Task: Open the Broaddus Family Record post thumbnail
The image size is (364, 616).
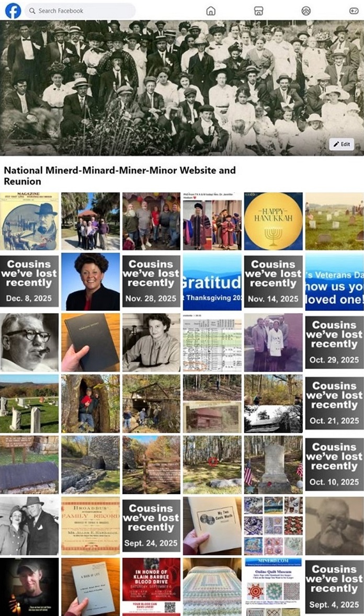Action: pyautogui.click(x=90, y=526)
